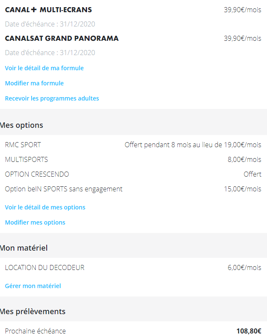The image size is (267, 336).
Task: Click the RMC SPORT 8-month offer text
Action: [x=193, y=145]
